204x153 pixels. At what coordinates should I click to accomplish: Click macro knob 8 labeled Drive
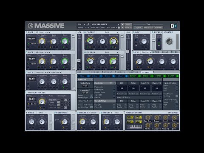(x=174, y=125)
